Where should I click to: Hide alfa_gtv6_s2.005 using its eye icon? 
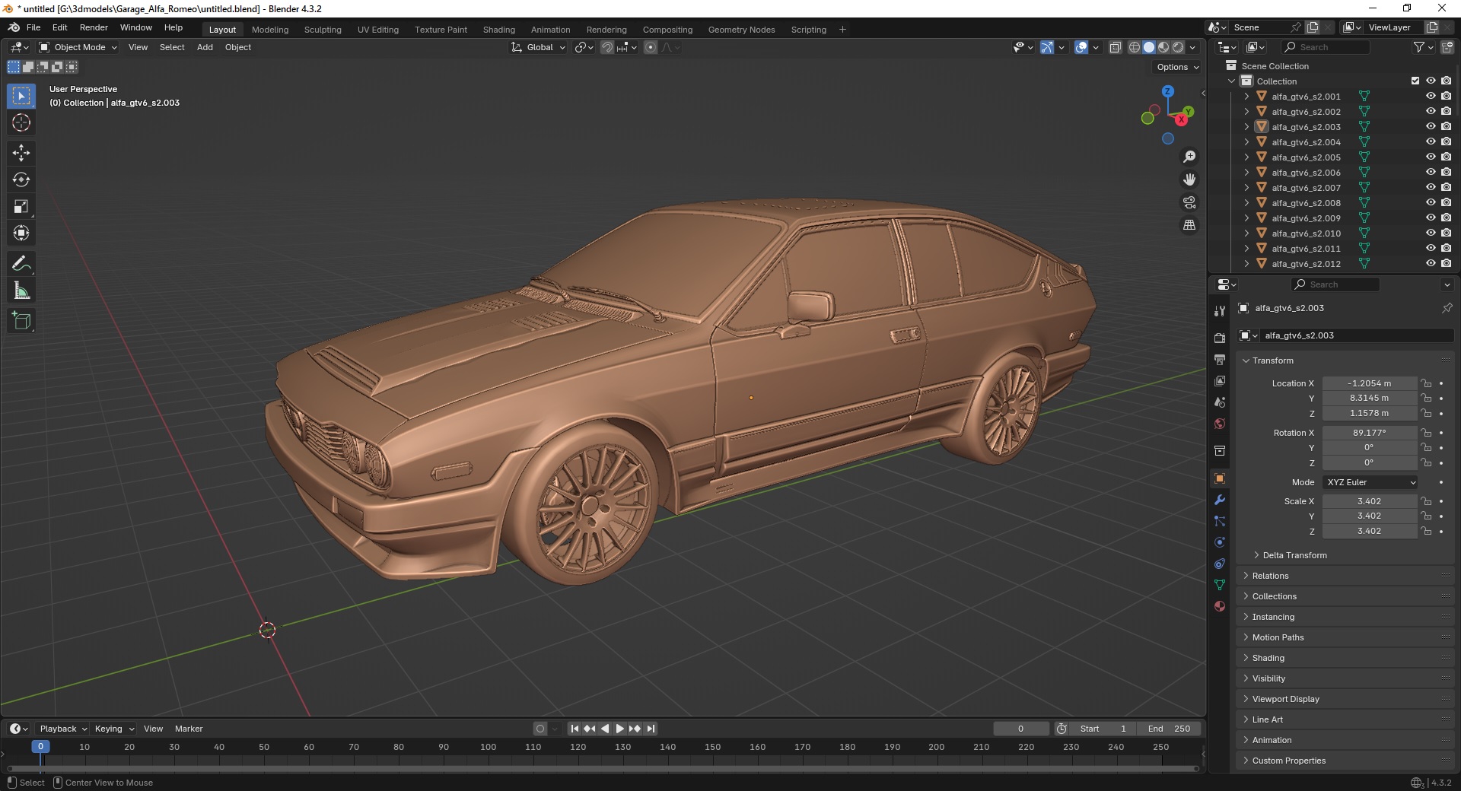(x=1430, y=157)
